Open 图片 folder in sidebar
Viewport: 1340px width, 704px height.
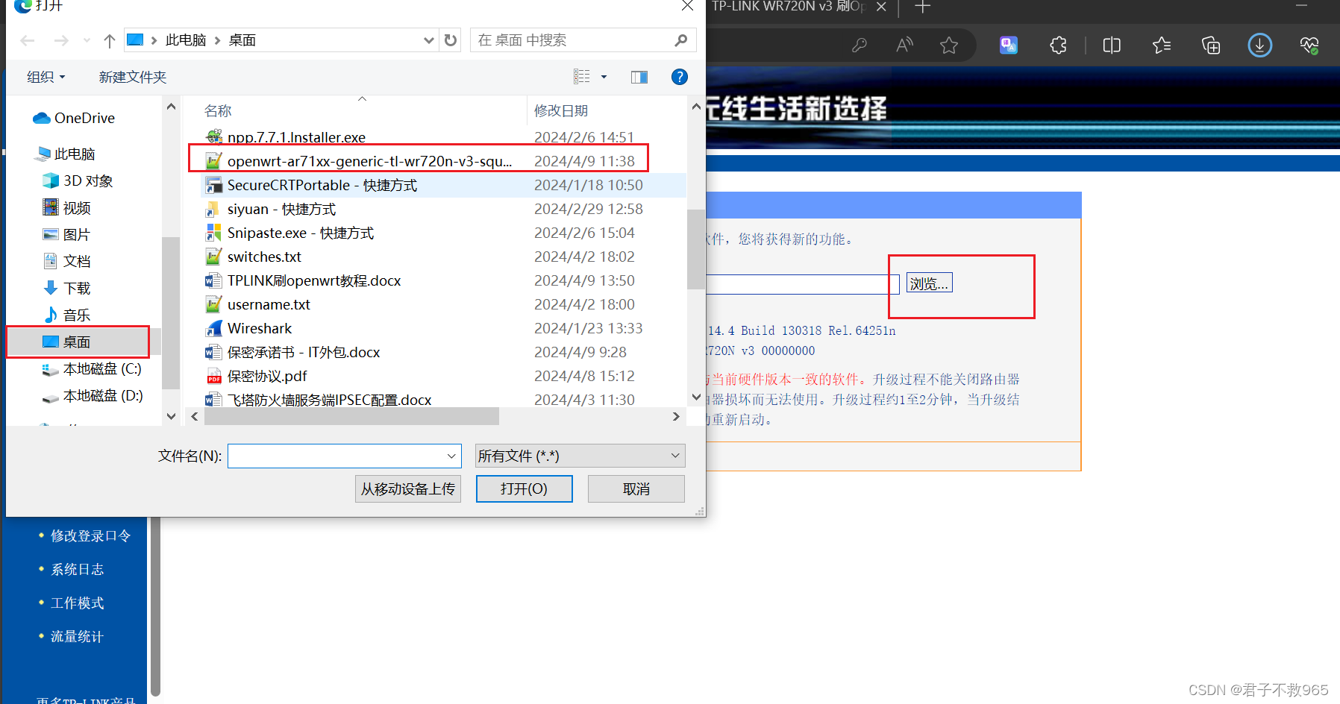tap(67, 234)
